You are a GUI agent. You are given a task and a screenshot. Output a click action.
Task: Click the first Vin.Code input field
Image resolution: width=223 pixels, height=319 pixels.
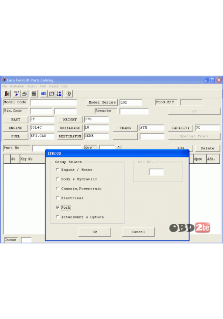41,111
